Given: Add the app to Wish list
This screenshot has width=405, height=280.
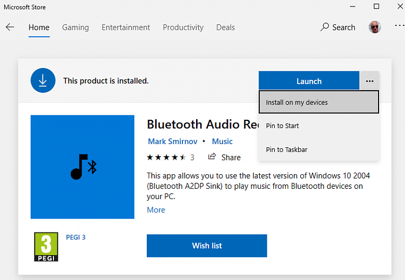Looking at the screenshot, I should (207, 245).
